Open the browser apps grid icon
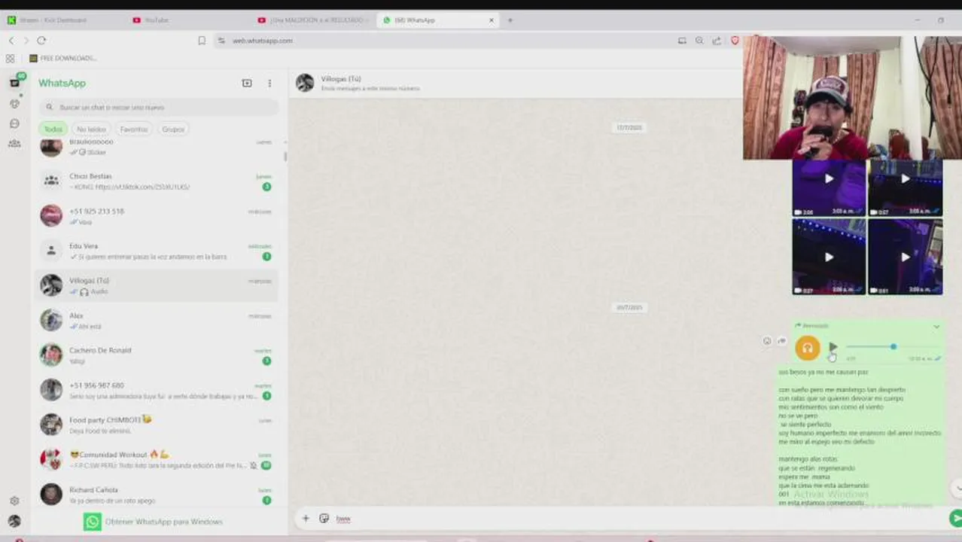Image resolution: width=962 pixels, height=542 pixels. click(10, 58)
